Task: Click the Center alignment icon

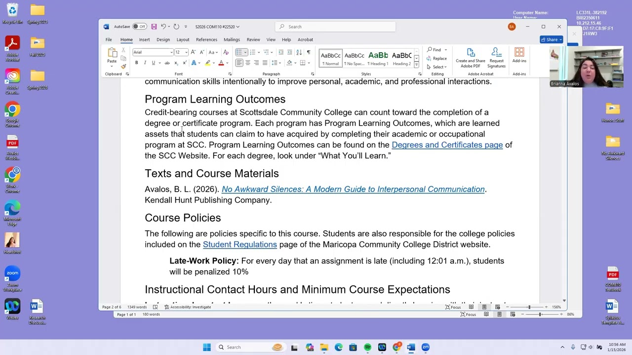Action: (x=248, y=63)
